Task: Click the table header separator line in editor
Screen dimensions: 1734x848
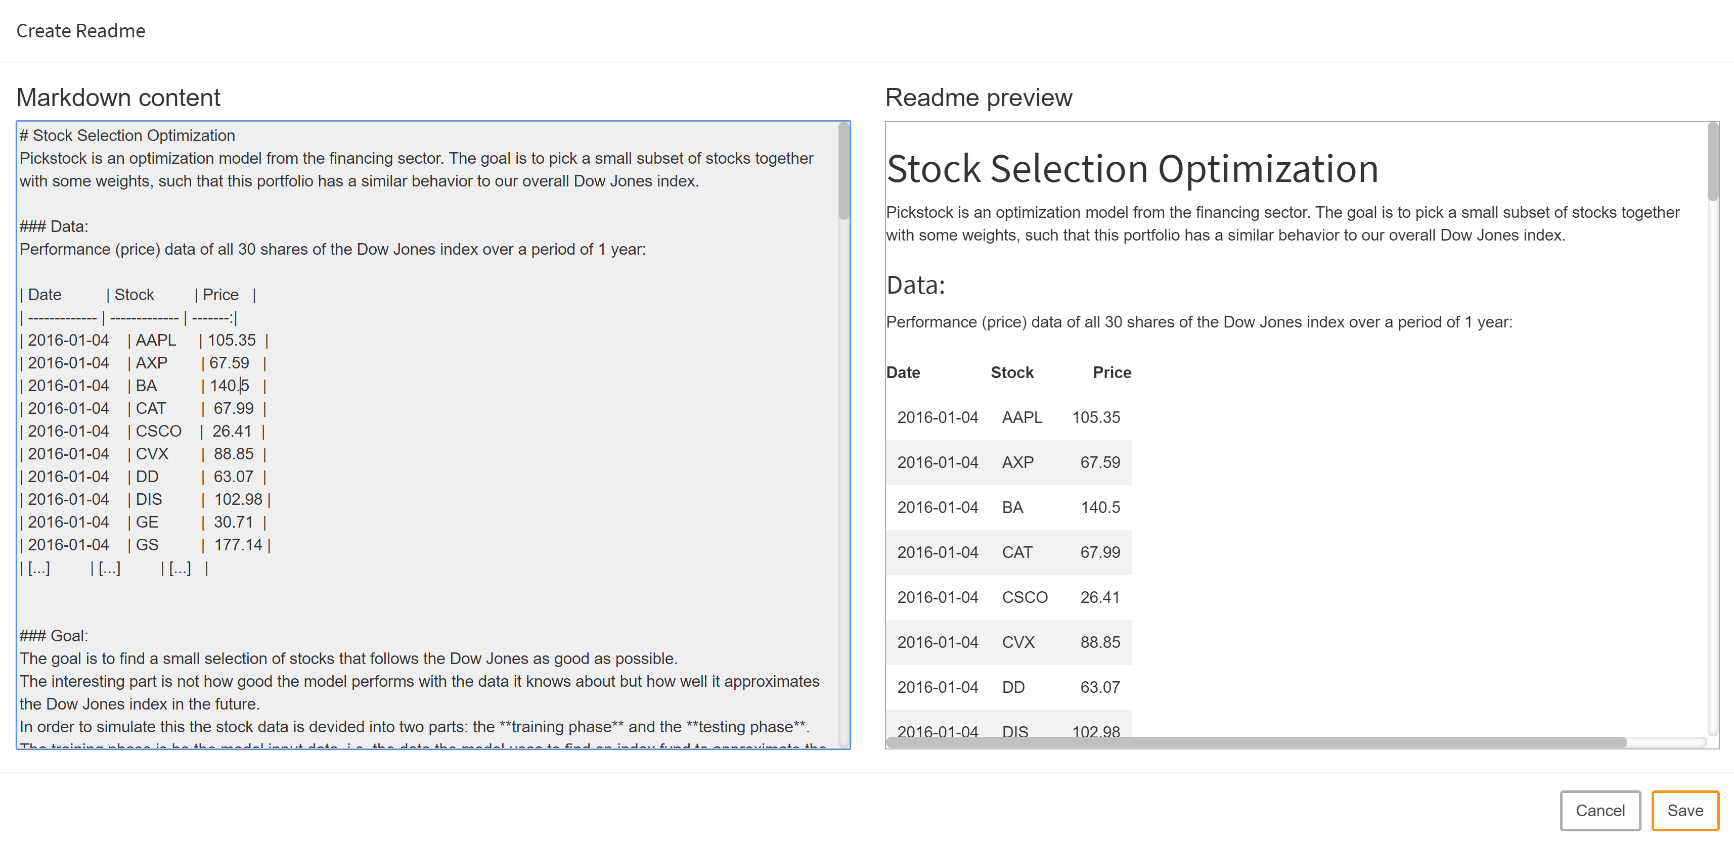Action: (x=128, y=317)
